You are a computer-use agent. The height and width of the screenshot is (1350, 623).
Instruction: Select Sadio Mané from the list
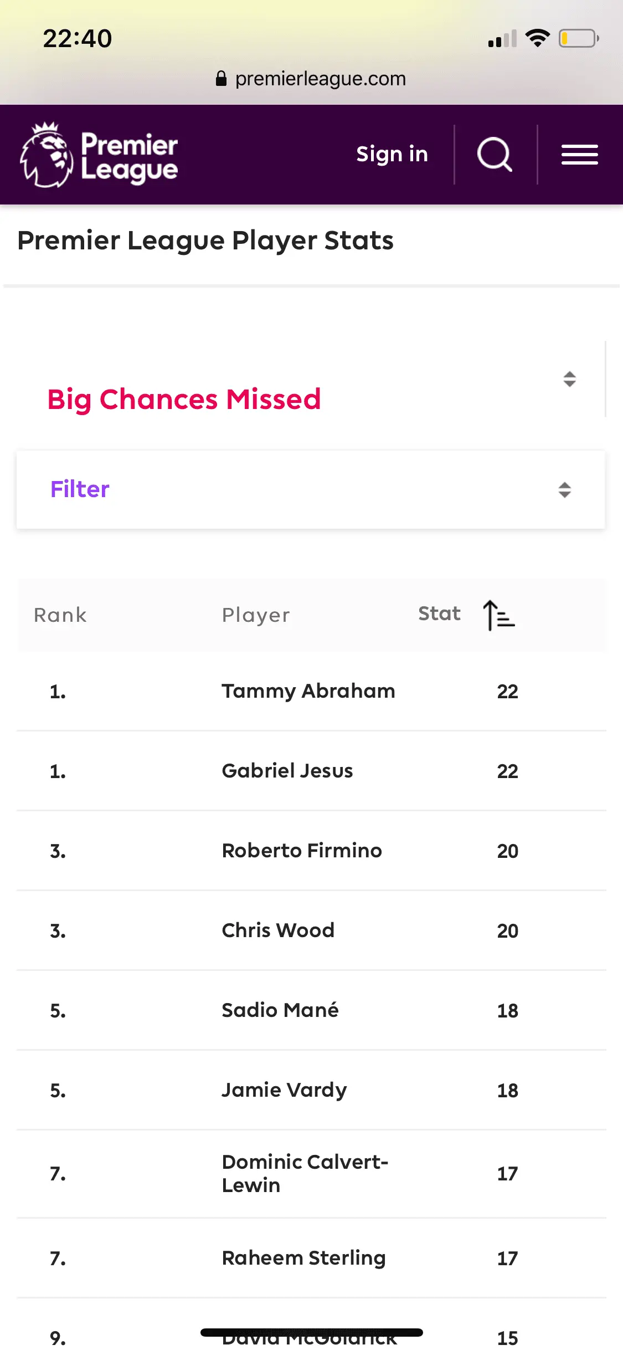[280, 1010]
